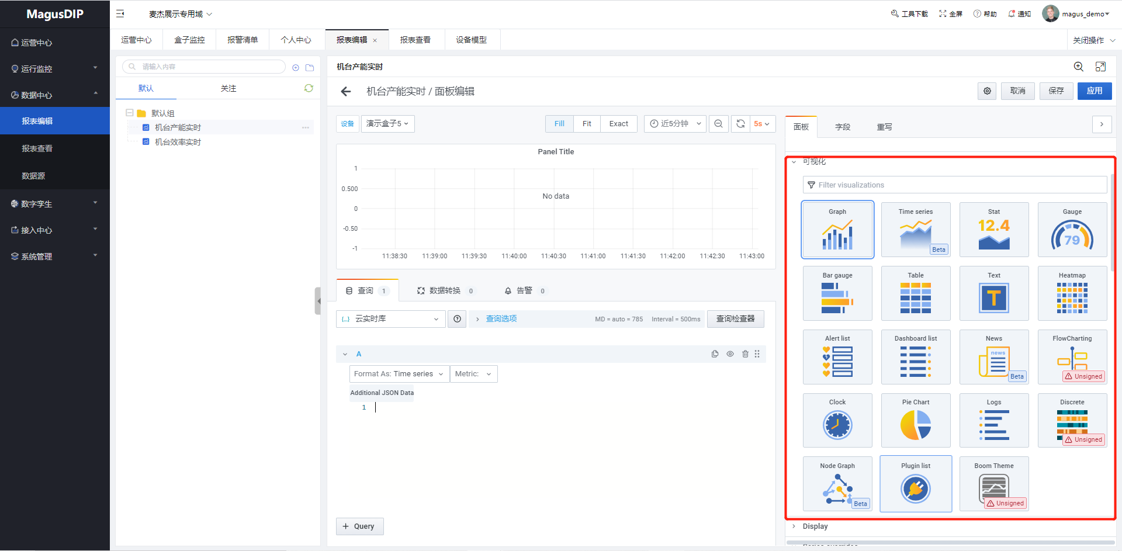The image size is (1122, 551).
Task: Choose the Clock visualization
Action: point(837,421)
